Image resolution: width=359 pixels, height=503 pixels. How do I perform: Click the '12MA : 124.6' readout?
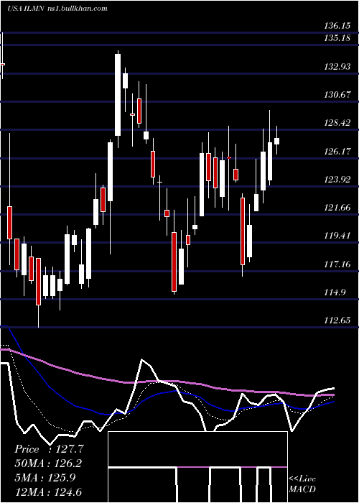(48, 492)
